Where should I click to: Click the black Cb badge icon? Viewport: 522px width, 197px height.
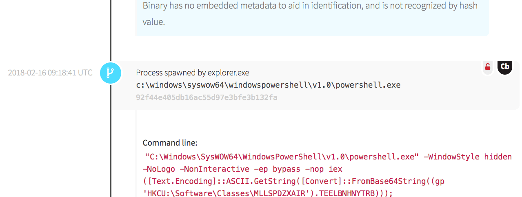tap(505, 67)
